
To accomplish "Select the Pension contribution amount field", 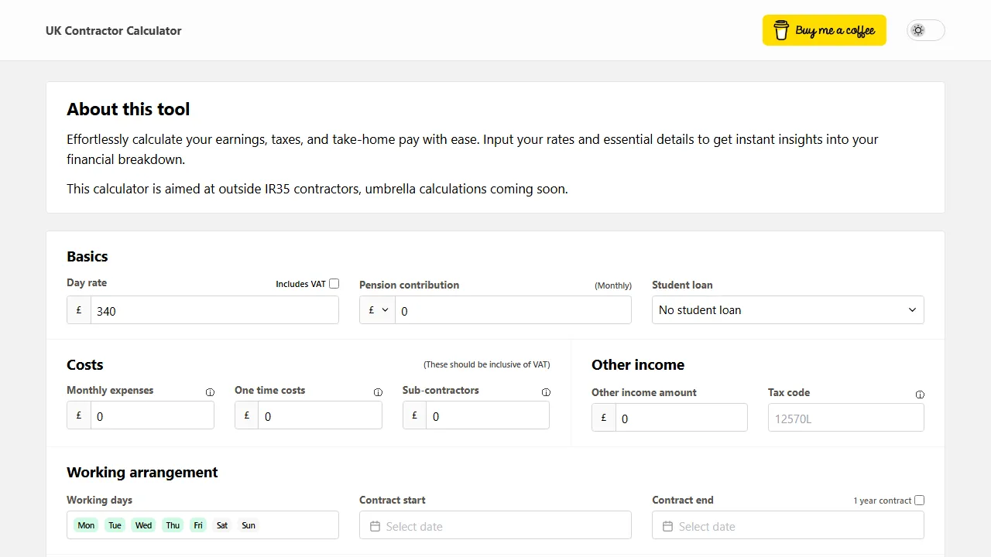I will pyautogui.click(x=513, y=309).
